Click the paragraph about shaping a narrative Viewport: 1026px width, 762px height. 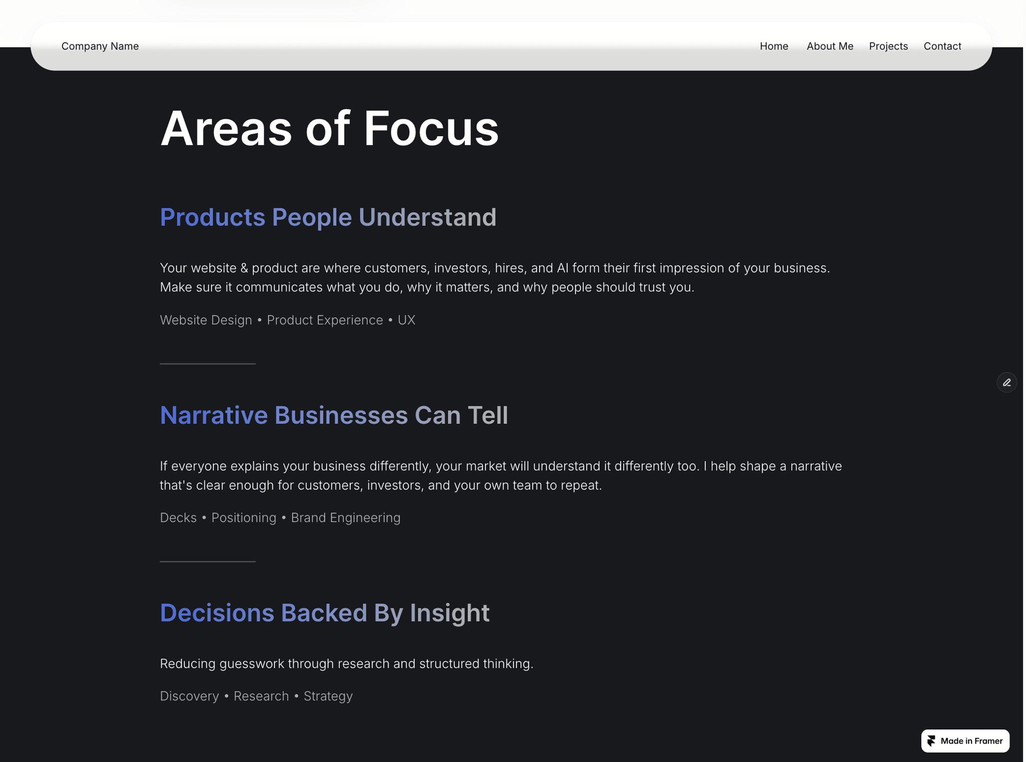tap(500, 476)
